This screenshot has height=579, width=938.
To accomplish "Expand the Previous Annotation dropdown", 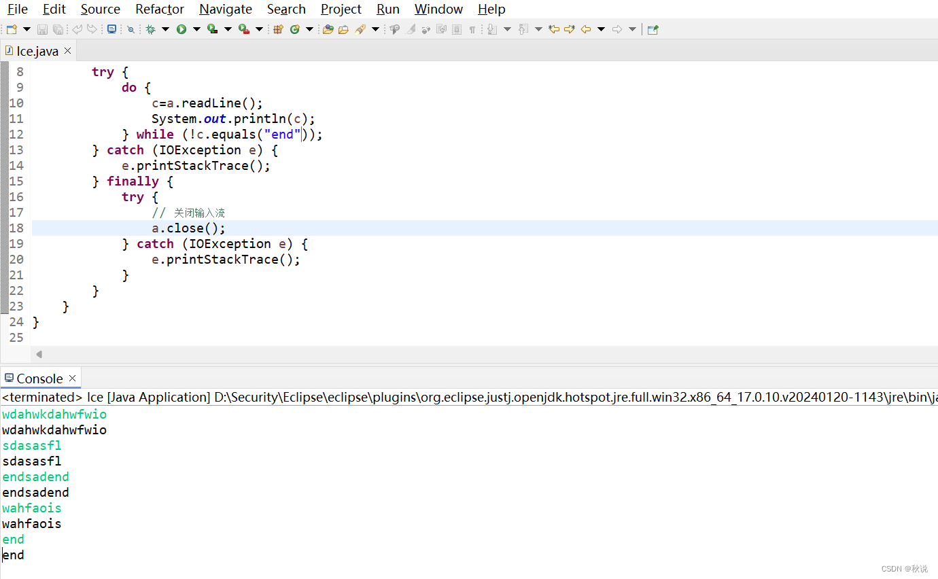I will tap(538, 29).
